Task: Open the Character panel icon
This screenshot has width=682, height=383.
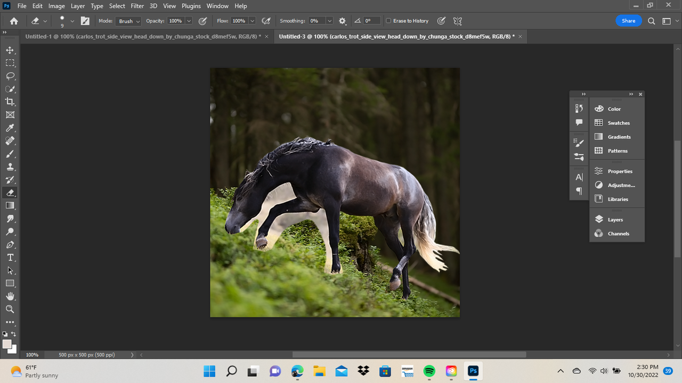Action: tap(579, 177)
